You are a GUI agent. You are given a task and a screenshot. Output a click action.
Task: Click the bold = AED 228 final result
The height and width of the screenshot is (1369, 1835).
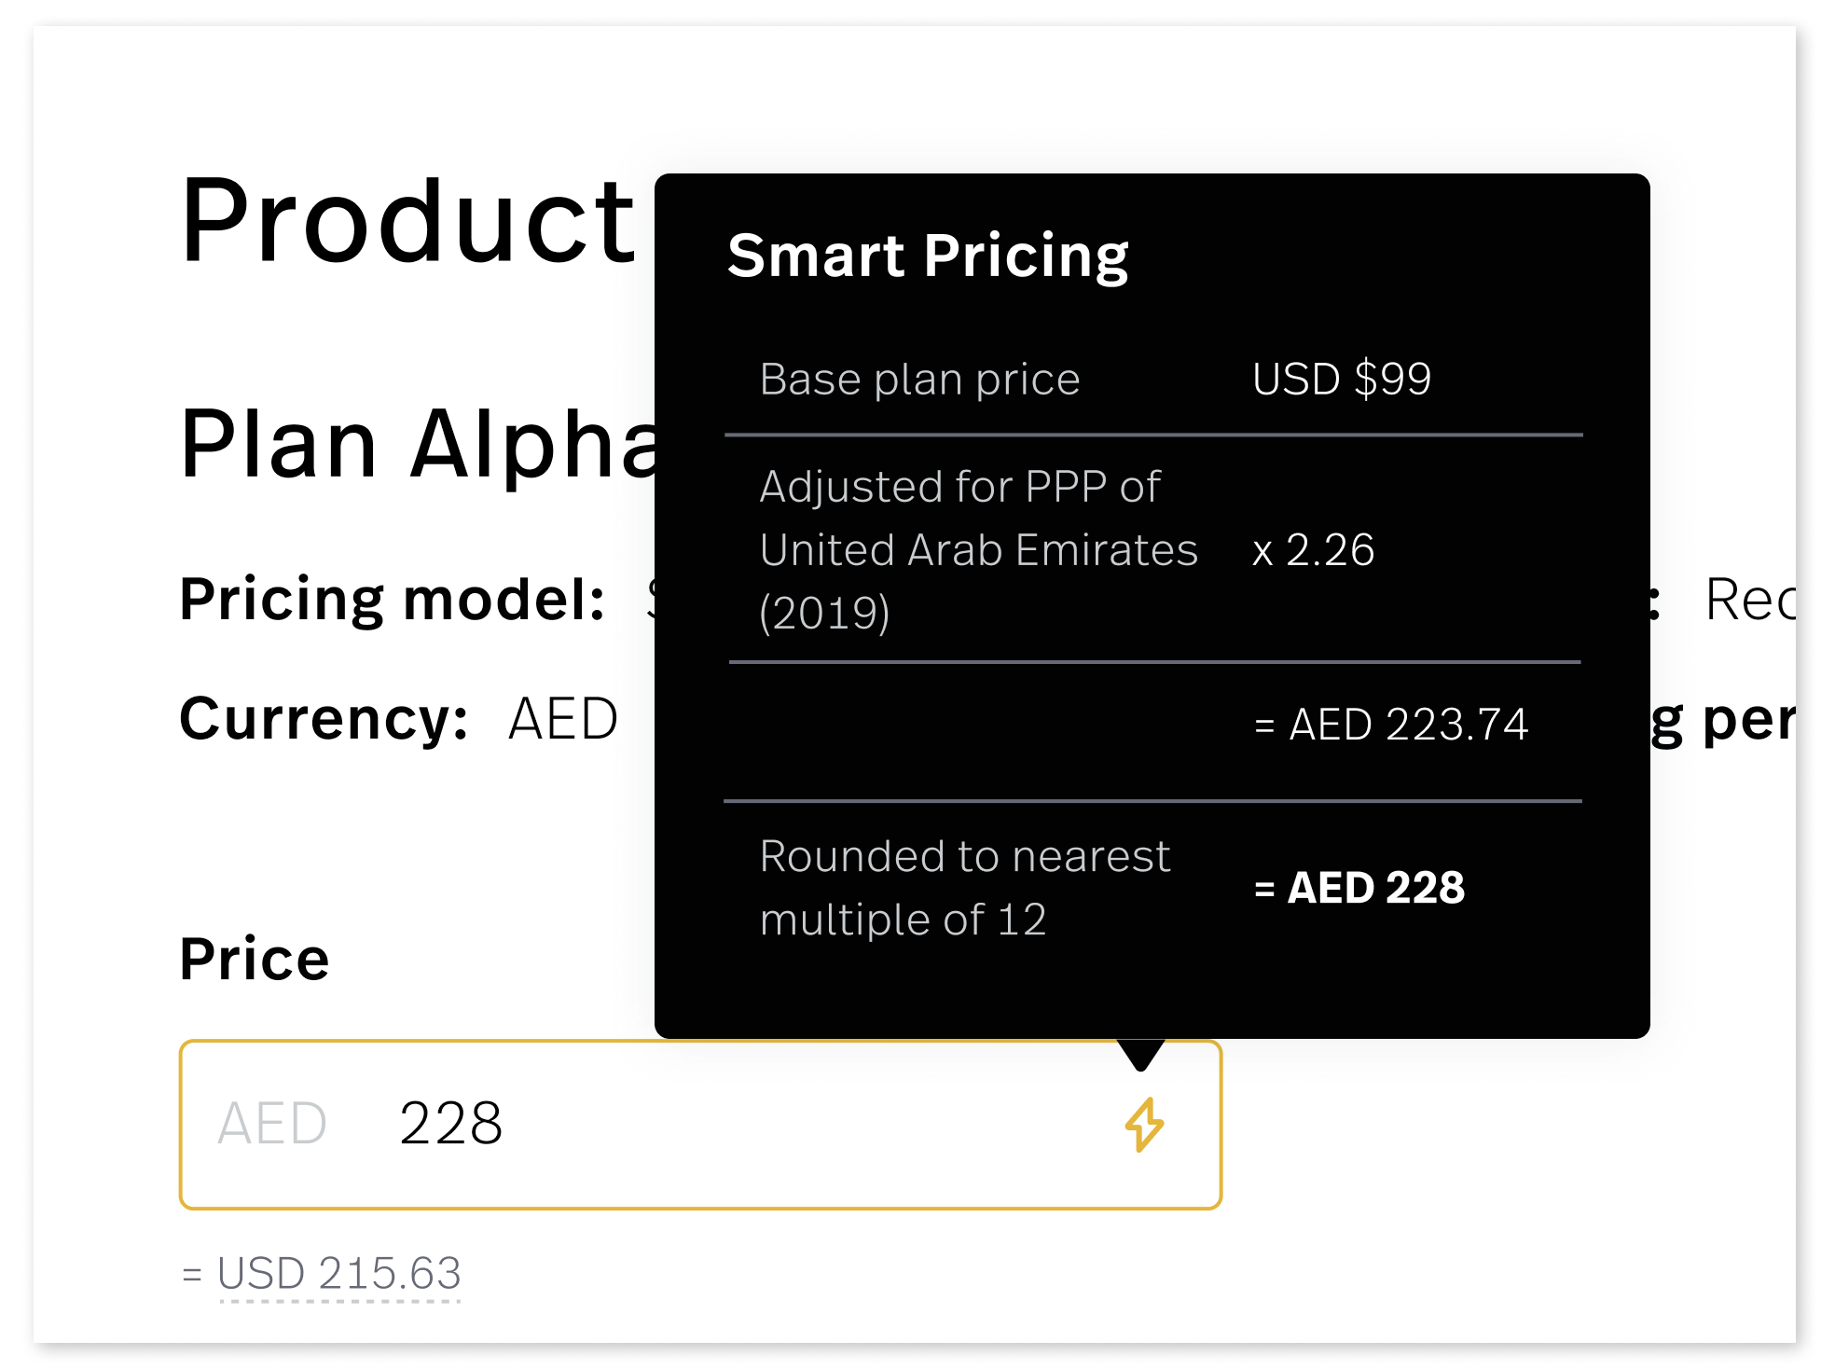(1359, 888)
